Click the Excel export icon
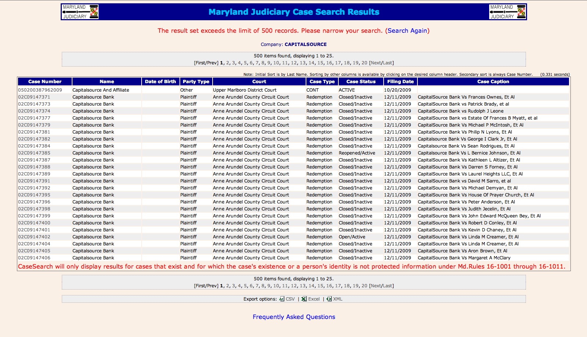Viewport: 587px width, 337px height. click(x=304, y=299)
